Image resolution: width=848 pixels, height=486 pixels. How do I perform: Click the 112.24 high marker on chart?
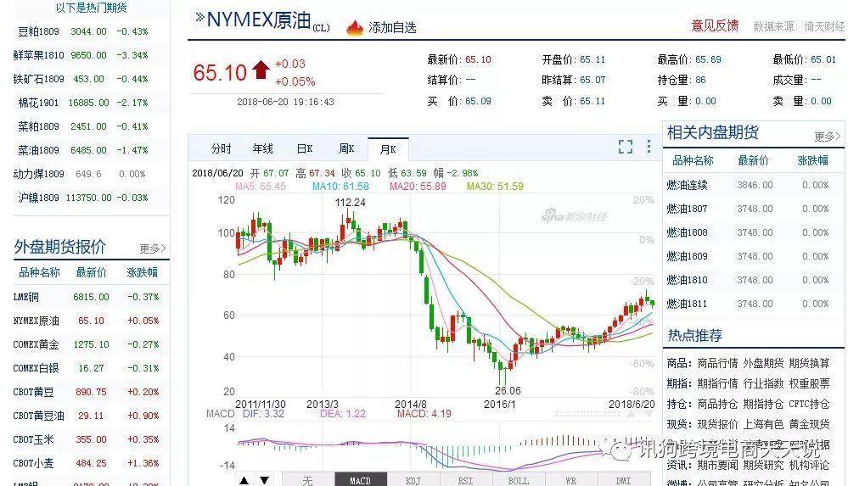351,203
